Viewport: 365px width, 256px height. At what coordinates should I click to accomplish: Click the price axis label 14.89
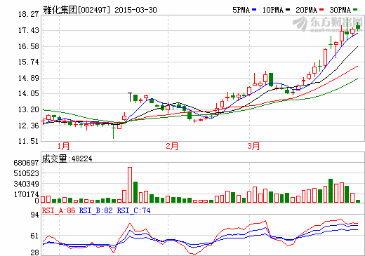point(28,78)
